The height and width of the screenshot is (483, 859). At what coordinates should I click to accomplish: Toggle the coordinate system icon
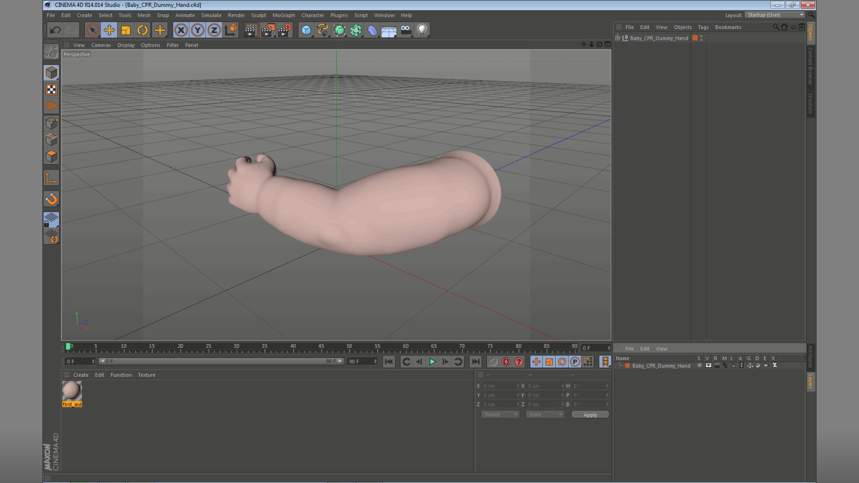click(231, 30)
